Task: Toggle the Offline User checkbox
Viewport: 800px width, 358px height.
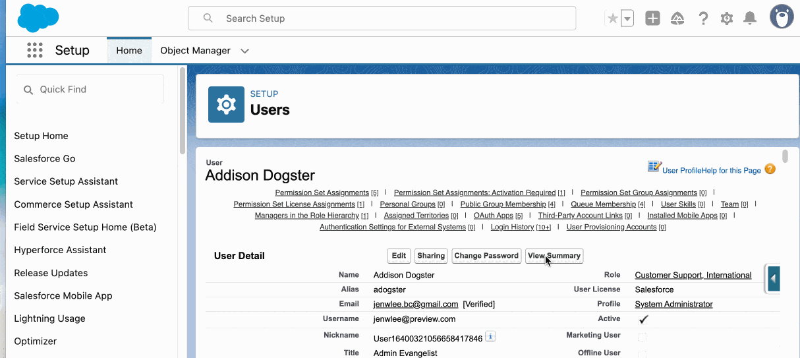Action: coord(642,354)
